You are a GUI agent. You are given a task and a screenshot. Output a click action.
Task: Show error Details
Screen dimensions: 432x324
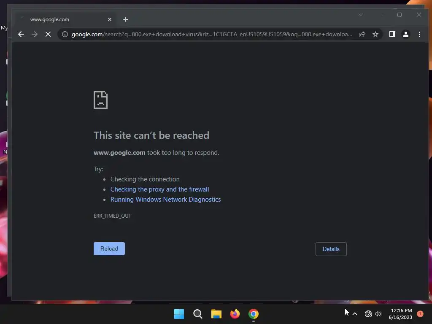click(x=331, y=249)
